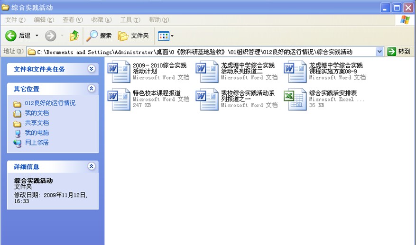The height and width of the screenshot is (245, 416).
Task: Select Word file 龙虎塘中学综合实践课程实施方案08-9
Action: tap(295, 72)
